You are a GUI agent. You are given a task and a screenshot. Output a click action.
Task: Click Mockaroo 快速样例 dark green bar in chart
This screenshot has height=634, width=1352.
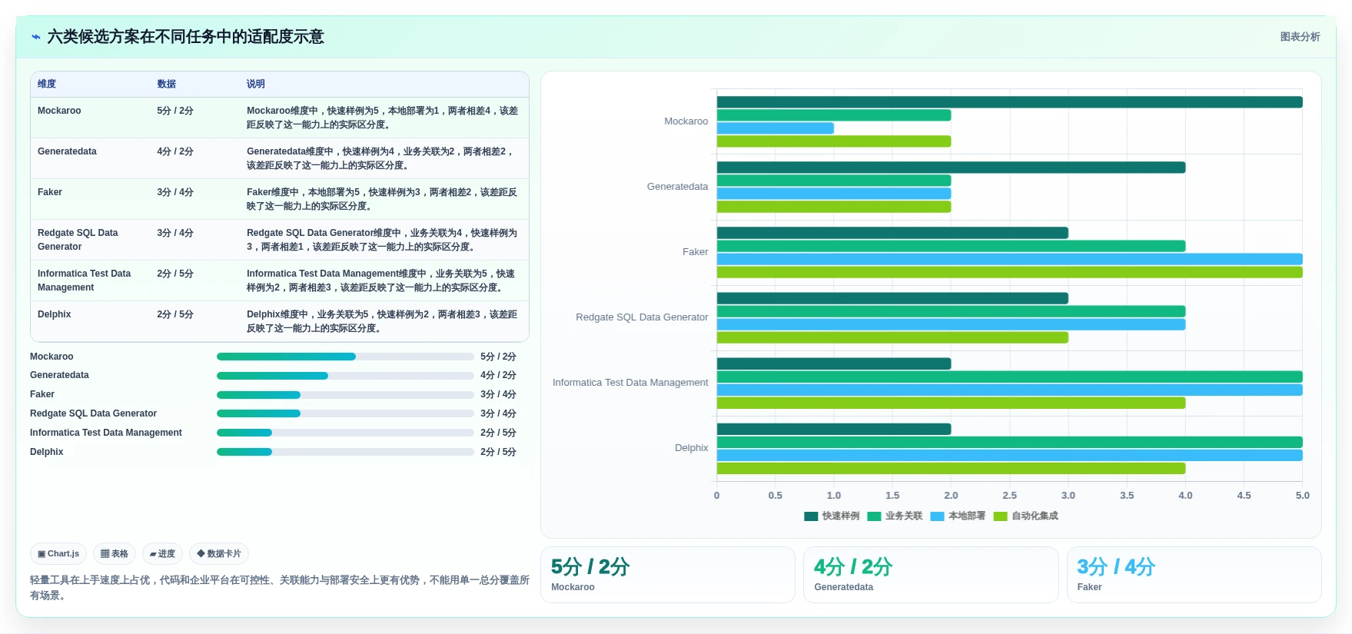click(x=1009, y=102)
